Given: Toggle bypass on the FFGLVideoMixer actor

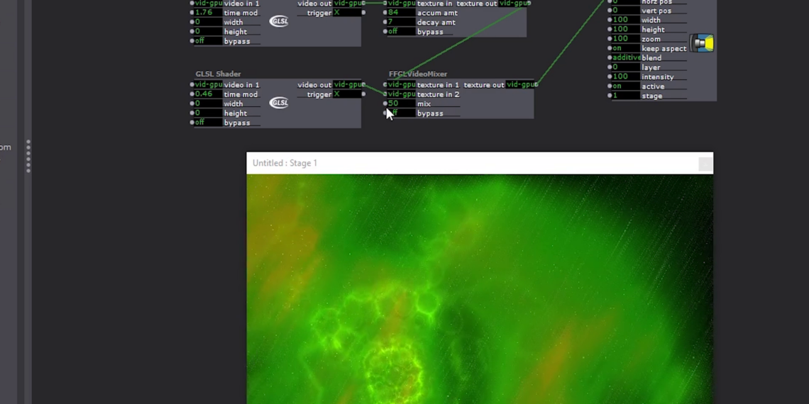Looking at the screenshot, I should [x=400, y=113].
